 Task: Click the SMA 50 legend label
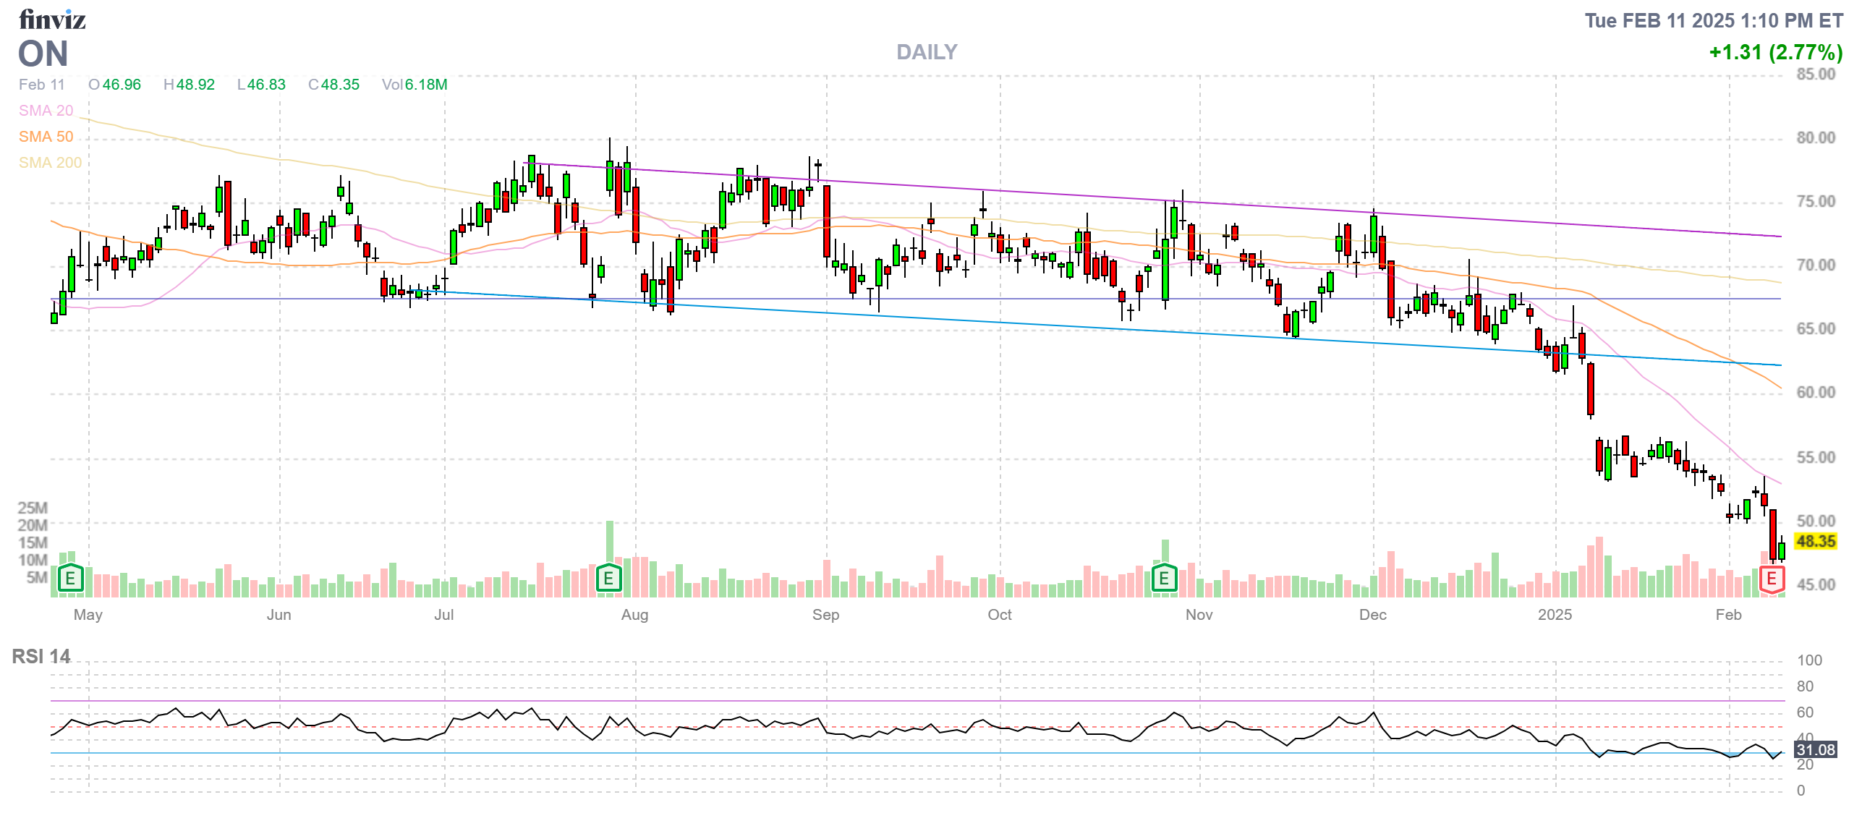[x=46, y=137]
